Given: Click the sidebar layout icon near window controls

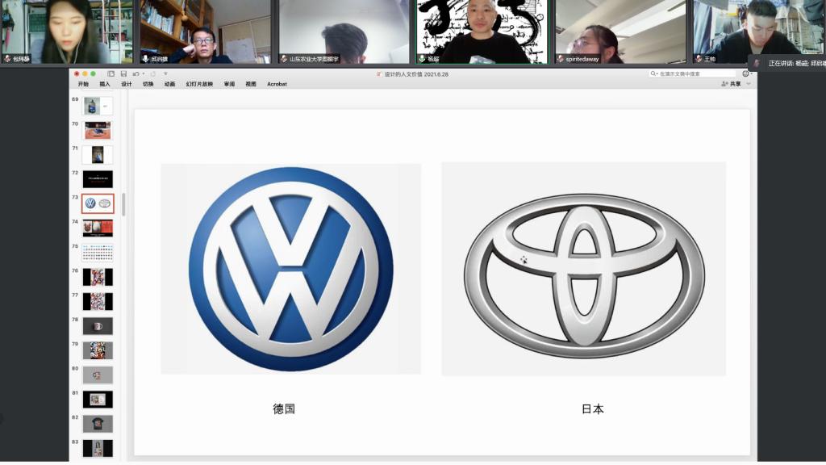Looking at the screenshot, I should point(111,73).
